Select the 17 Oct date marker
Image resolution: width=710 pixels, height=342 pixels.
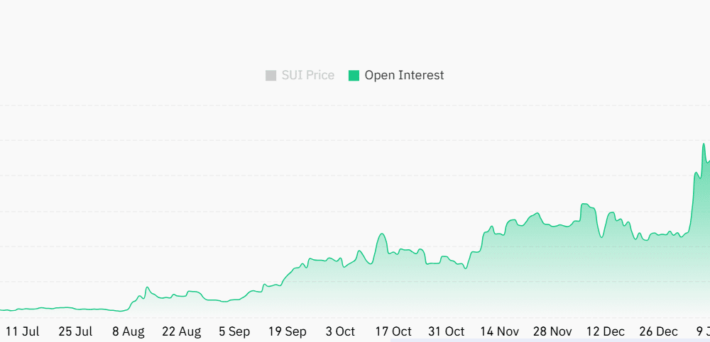click(393, 331)
